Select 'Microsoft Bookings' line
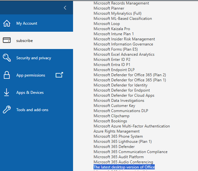The height and width of the screenshot is (171, 198). [110, 121]
